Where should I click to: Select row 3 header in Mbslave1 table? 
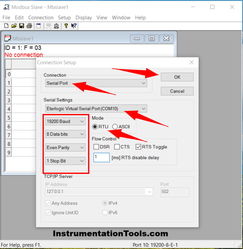tap(9, 100)
